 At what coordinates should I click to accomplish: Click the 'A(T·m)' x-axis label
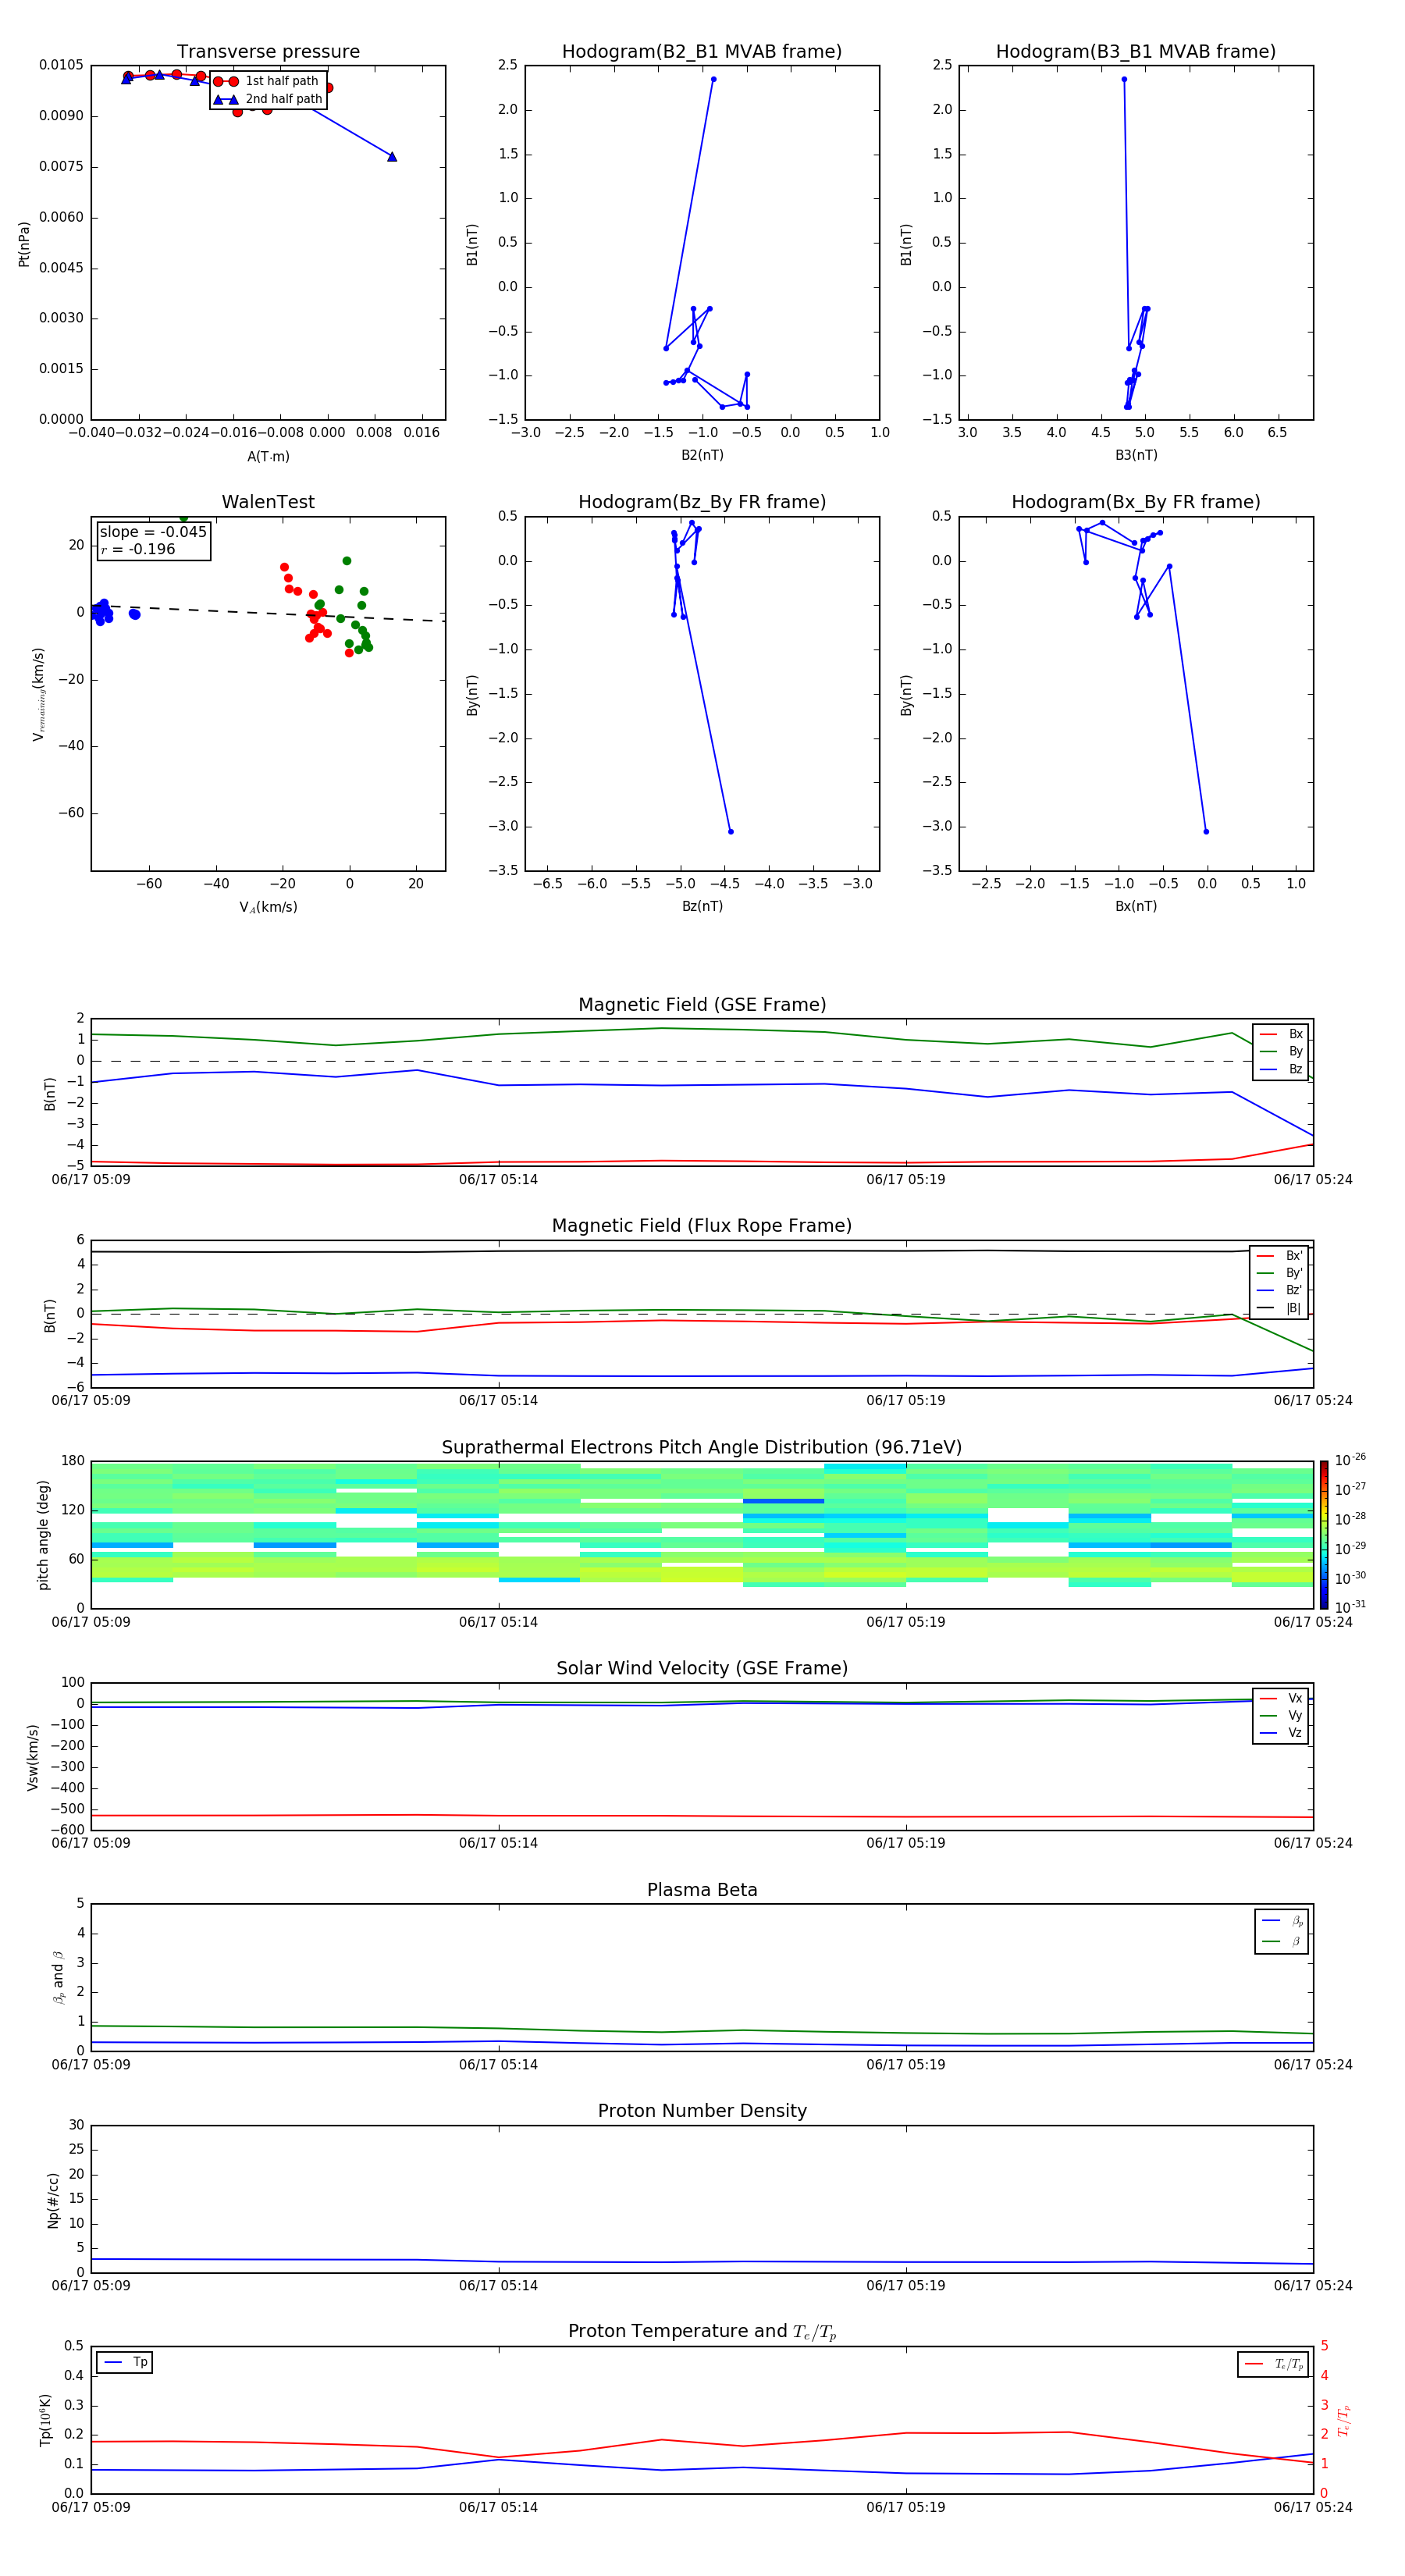pyautogui.click(x=268, y=457)
